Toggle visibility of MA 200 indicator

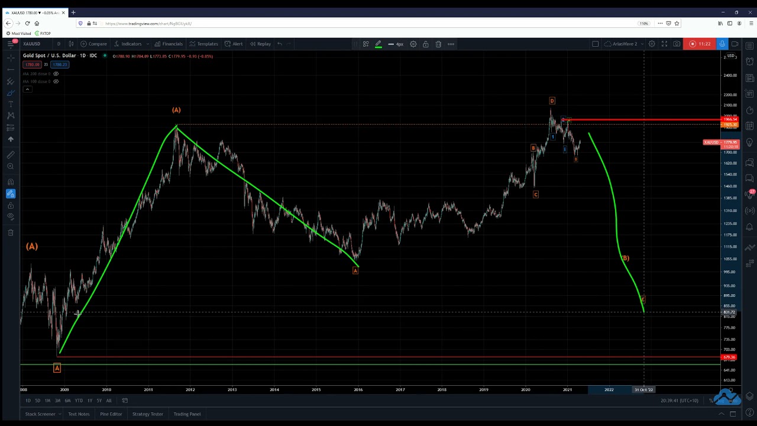tap(56, 74)
